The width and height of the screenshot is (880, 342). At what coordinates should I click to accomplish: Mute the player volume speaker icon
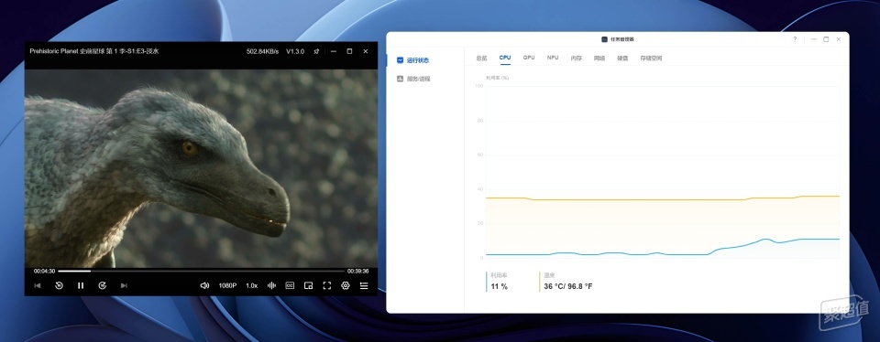204,285
